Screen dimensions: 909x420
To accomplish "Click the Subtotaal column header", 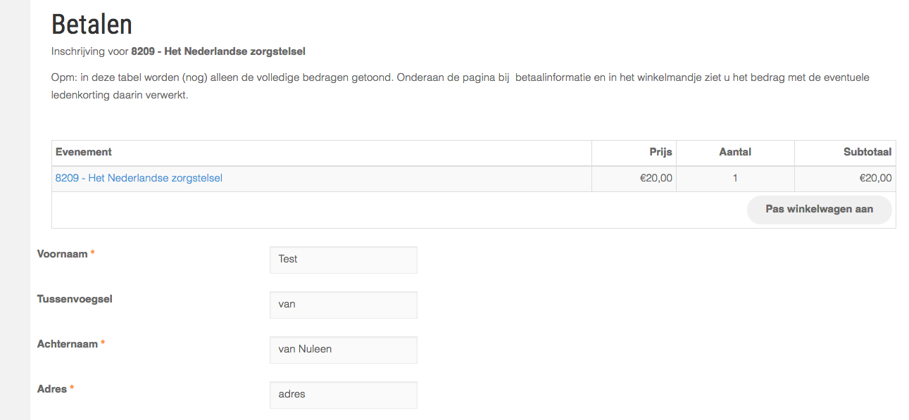I will click(x=867, y=152).
